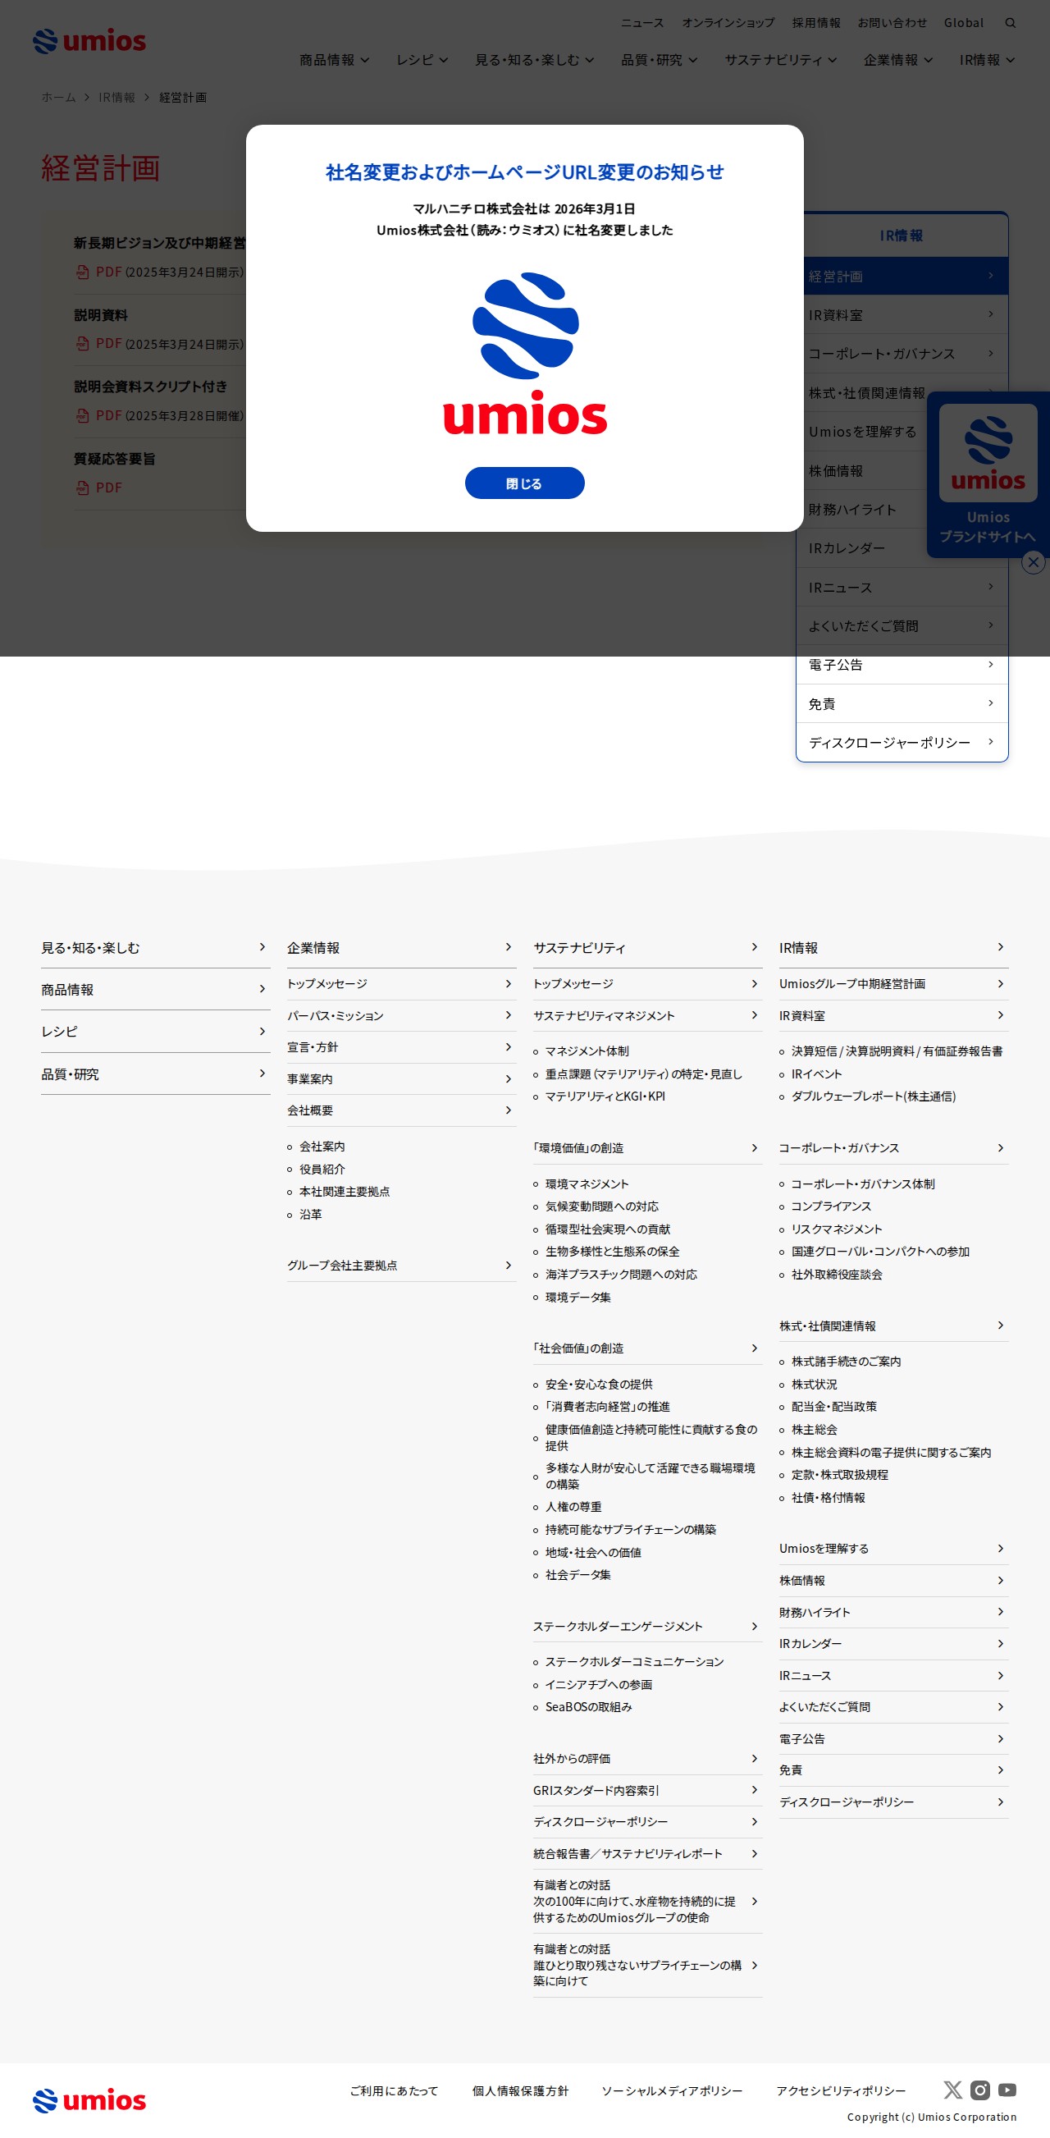The image size is (1050, 2138).
Task: Click arrow beside footer サステナビリティ heading
Action: [754, 947]
